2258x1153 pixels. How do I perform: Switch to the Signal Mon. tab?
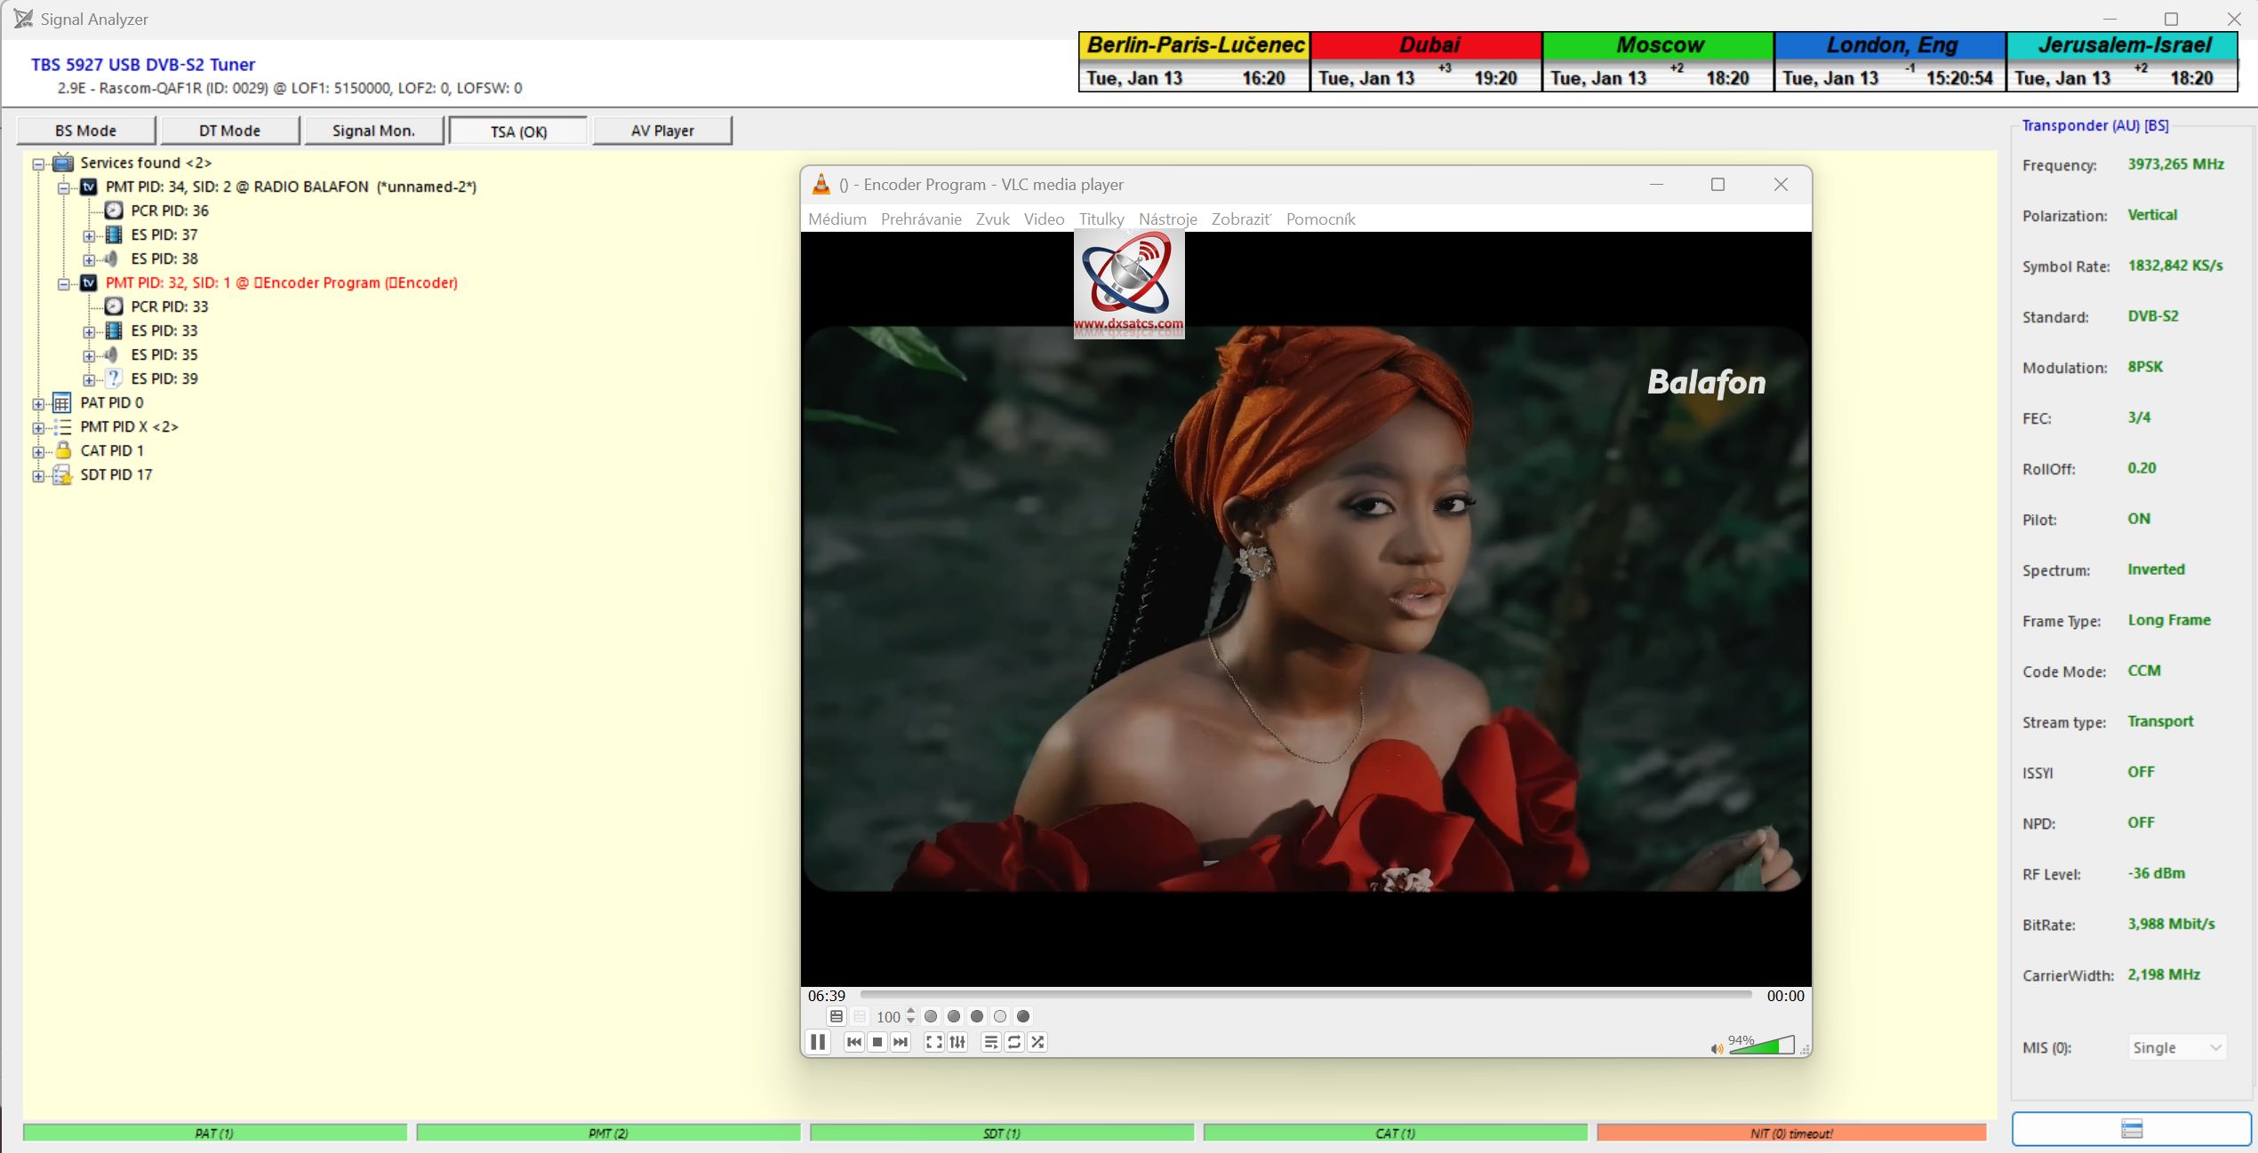click(373, 131)
